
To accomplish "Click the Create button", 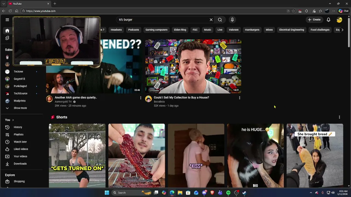I will pyautogui.click(x=314, y=20).
